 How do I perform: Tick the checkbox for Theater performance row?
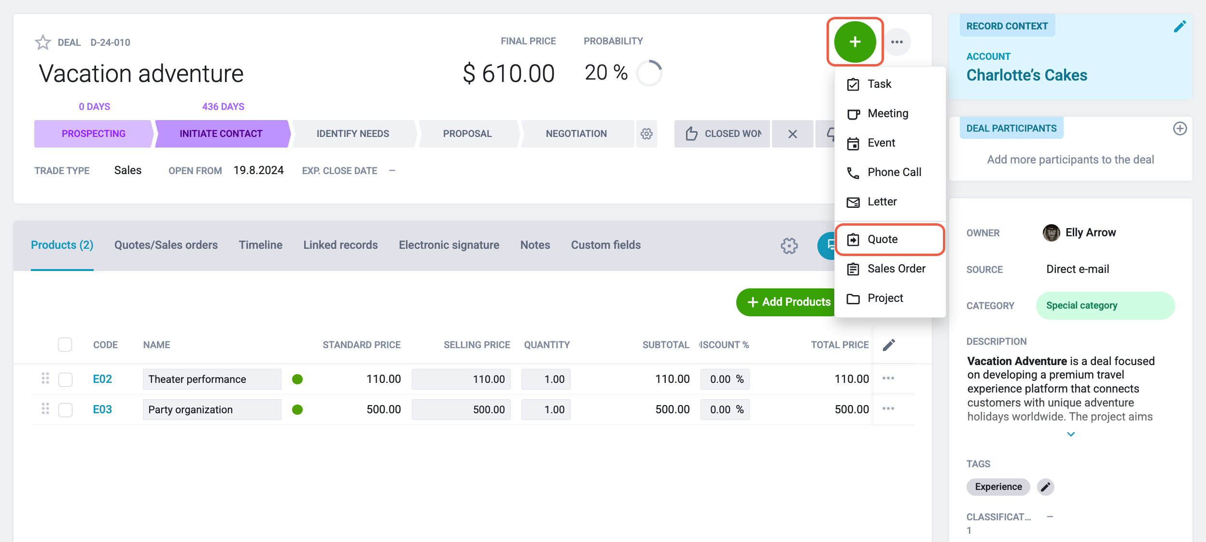tap(65, 379)
